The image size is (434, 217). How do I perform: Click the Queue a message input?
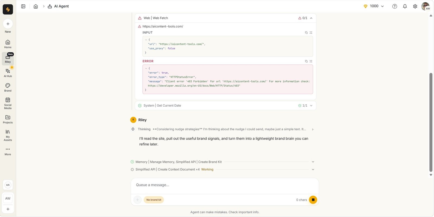[x=225, y=185]
